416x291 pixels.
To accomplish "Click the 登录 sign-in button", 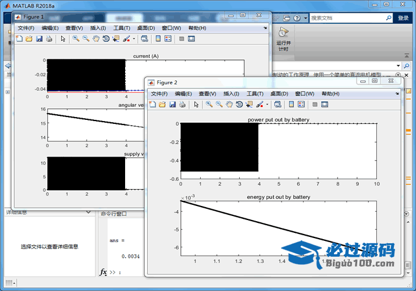I will (403, 18).
